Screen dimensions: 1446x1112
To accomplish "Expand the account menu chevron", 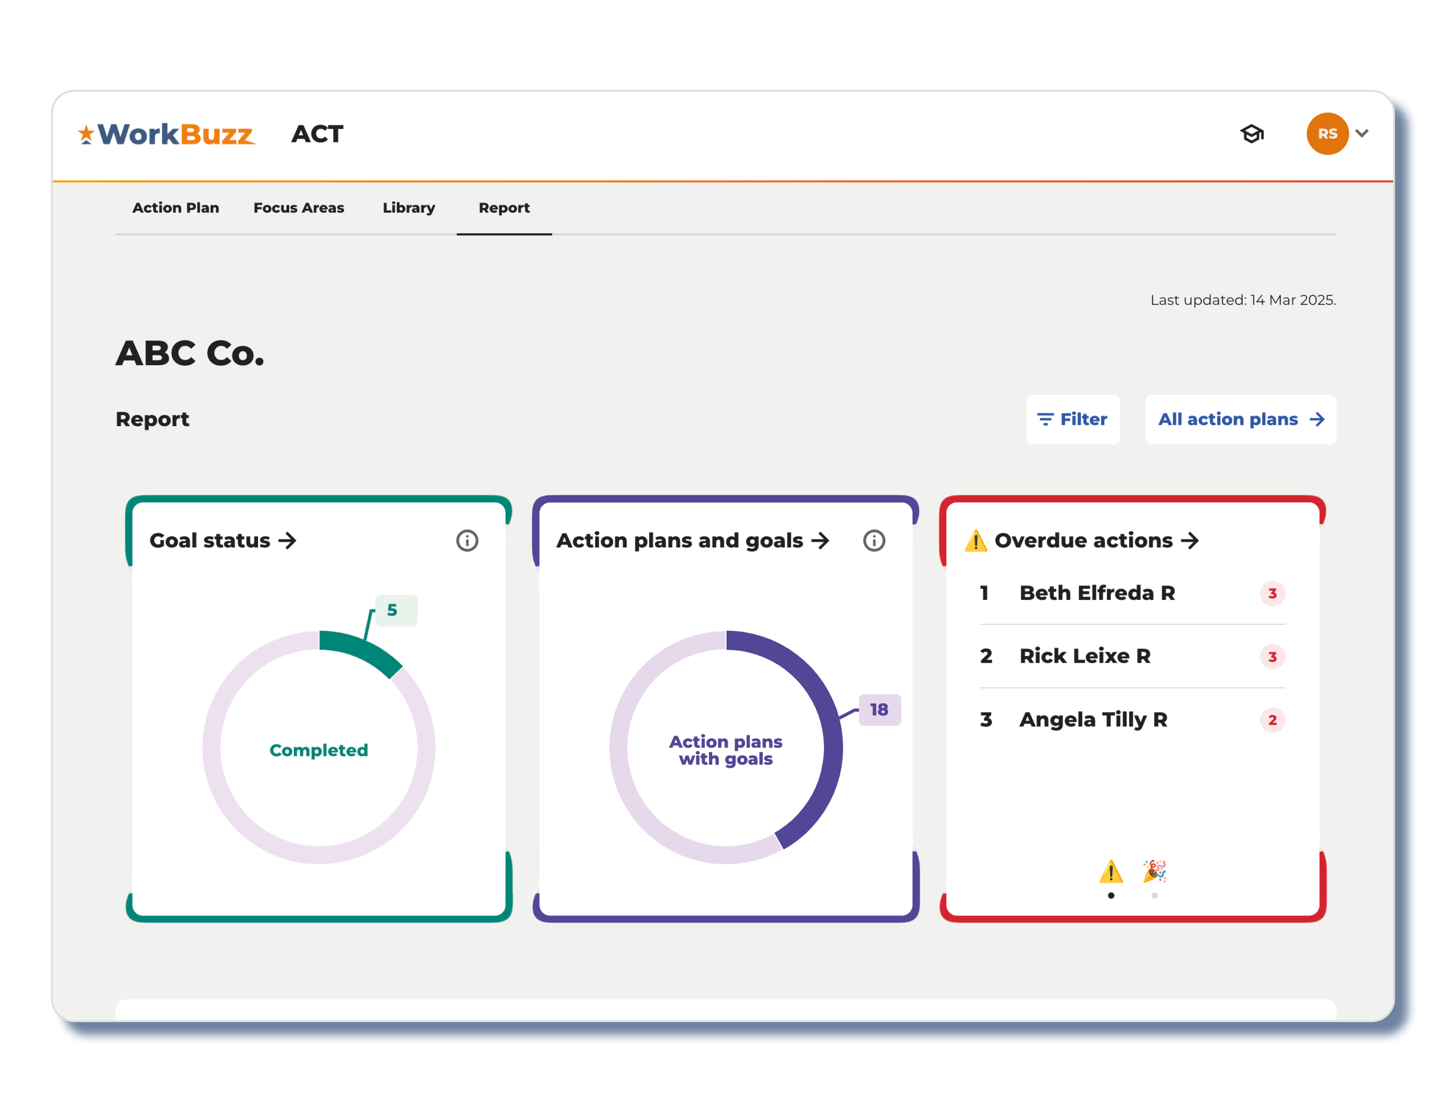I will pos(1362,134).
